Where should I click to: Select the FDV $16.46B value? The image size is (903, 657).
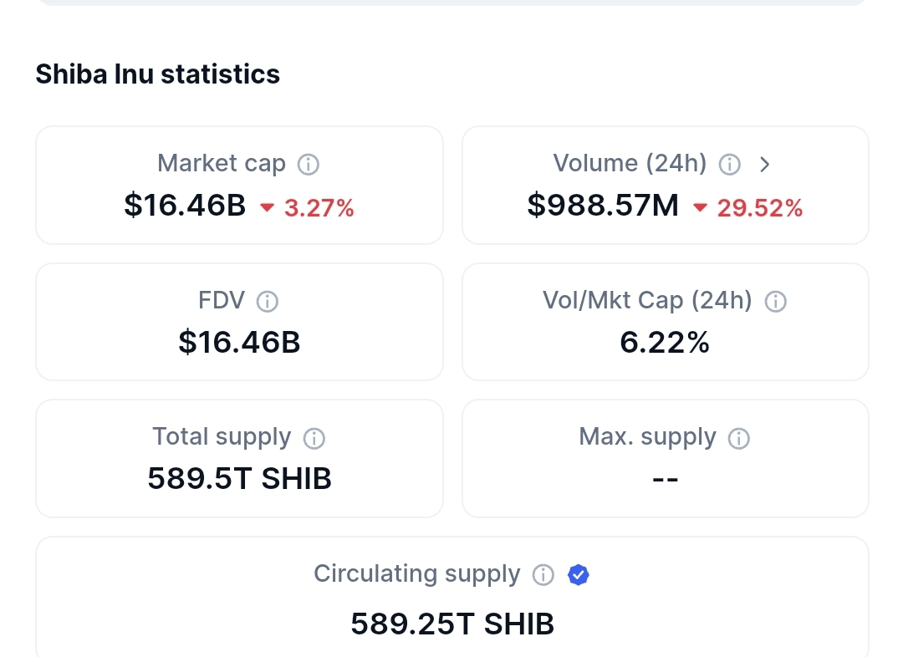[239, 342]
